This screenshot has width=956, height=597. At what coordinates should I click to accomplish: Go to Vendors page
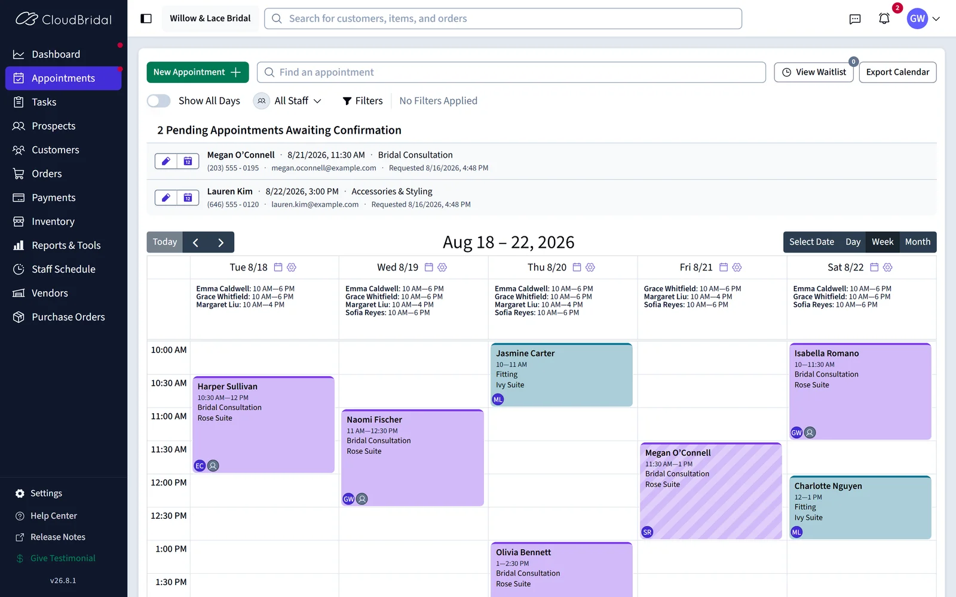(63, 293)
